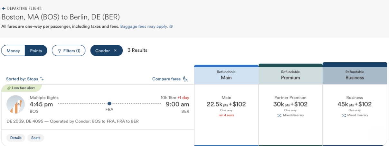
Task: Click the Low fare alert tag
Action: click(x=22, y=88)
